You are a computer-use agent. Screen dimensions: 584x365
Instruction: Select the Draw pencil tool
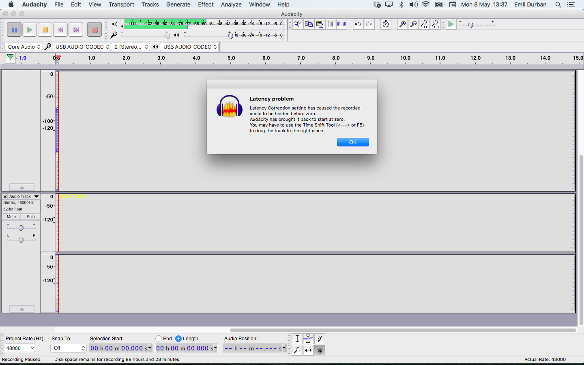point(320,339)
